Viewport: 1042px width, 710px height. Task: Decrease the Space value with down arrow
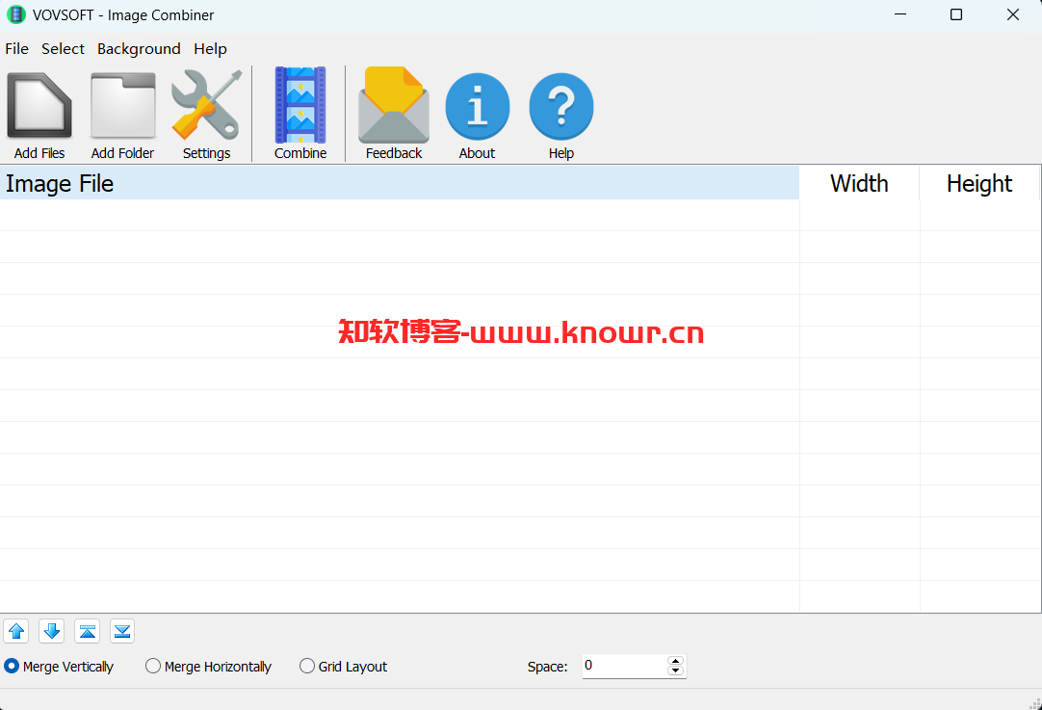pos(676,671)
